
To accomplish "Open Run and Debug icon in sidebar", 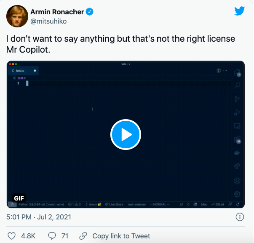I will pos(237,112).
